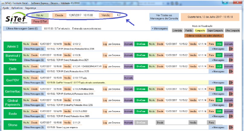The width and height of the screenshot is (244, 131).
Task: Select the Banrisul / Vero module
Action: [13, 57]
